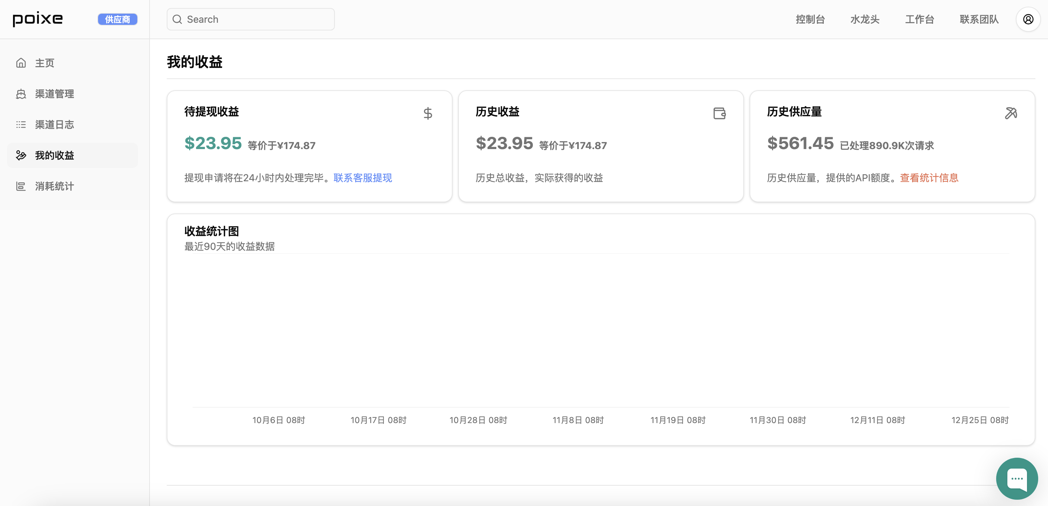Screen dimensions: 1048x506
Task: Click the home icon in sidebar
Action: pyautogui.click(x=21, y=63)
